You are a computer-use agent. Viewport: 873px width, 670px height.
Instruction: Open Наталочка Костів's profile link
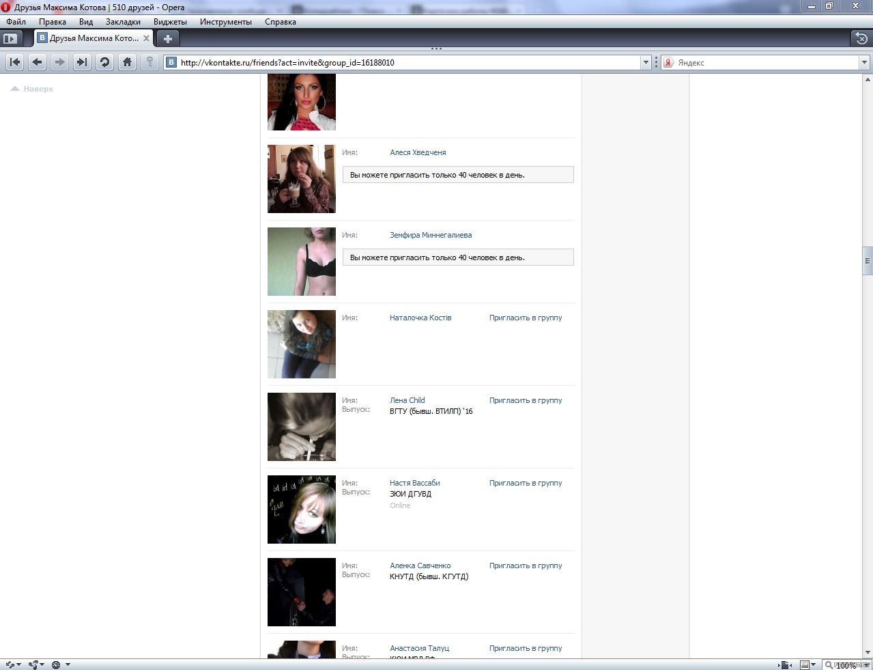(x=420, y=318)
